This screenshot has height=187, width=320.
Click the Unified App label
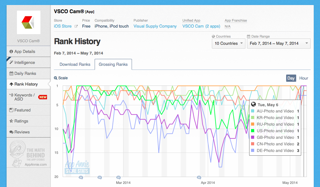191,20
